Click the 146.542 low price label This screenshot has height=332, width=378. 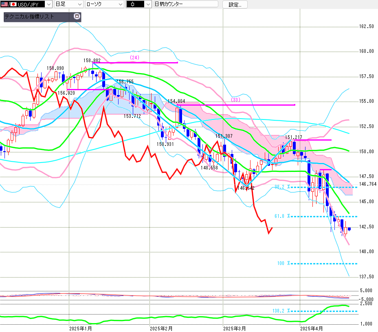pyautogui.click(x=246, y=188)
